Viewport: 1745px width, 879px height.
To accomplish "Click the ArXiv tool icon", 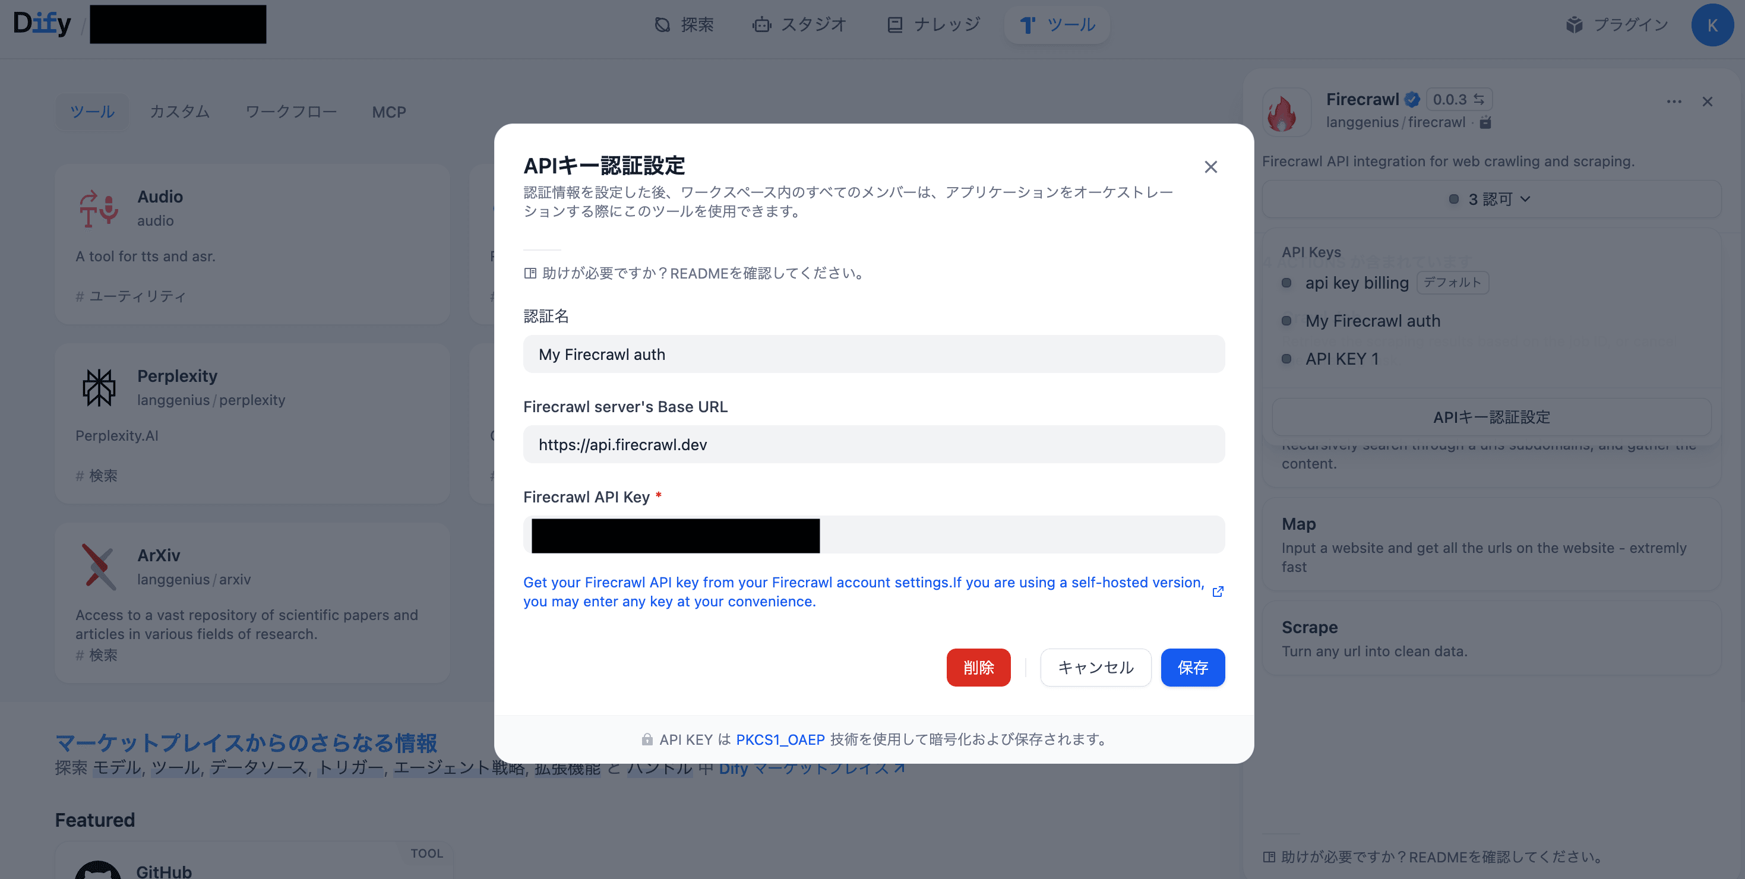I will tap(99, 566).
